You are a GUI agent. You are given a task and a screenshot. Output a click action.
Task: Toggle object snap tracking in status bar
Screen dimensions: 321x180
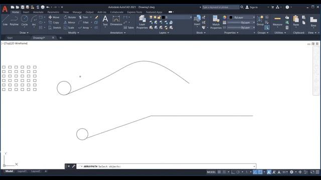pos(255,172)
